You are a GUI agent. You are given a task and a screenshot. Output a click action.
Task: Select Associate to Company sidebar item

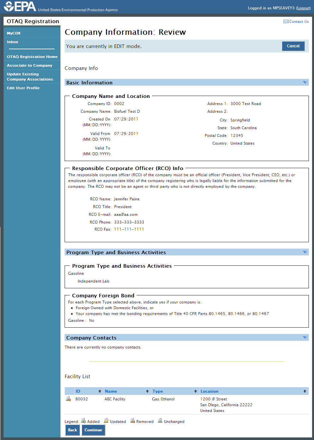[30, 65]
